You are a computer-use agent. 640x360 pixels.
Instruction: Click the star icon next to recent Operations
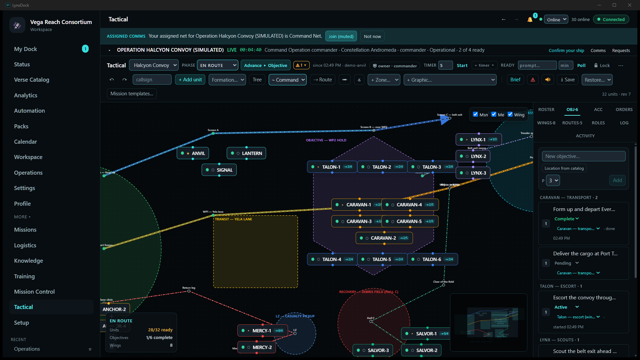pos(90,349)
